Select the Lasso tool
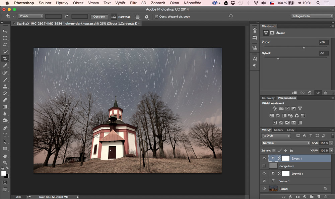 pyautogui.click(x=5, y=45)
